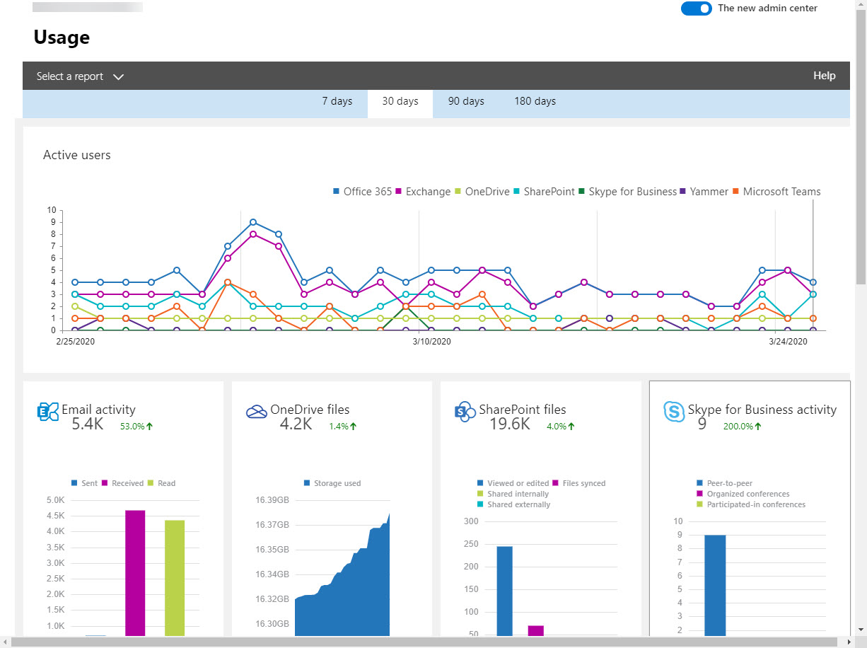This screenshot has height=648, width=867.
Task: Switch to the 7 days tab
Action: 337,101
